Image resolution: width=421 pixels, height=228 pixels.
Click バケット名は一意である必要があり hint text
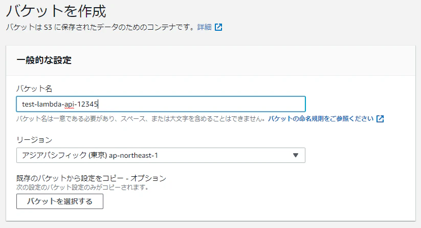click(x=141, y=118)
